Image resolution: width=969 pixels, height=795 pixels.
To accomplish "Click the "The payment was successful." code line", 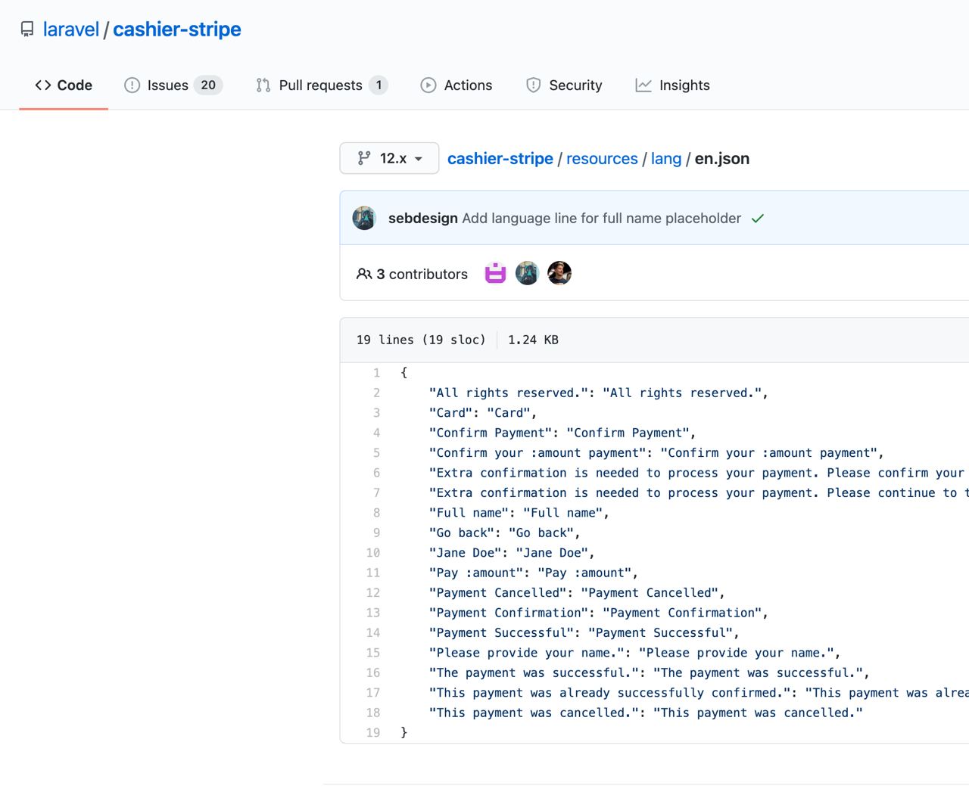I will tap(650, 672).
